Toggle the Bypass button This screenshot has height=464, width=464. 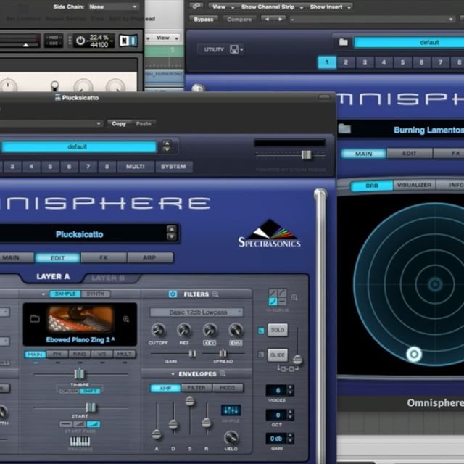pos(203,20)
